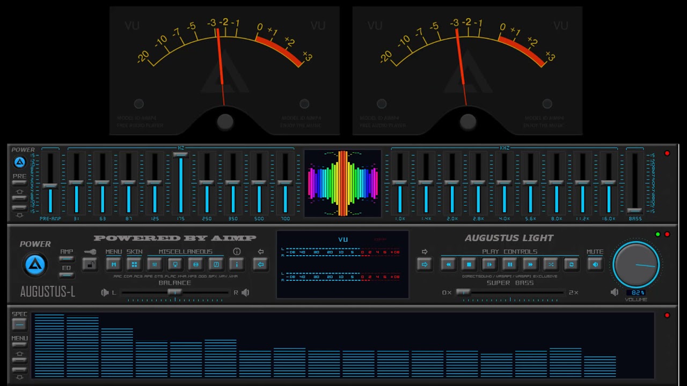Click the left analog VU meter
Viewport: 687px width, 386px height.
tap(224, 71)
